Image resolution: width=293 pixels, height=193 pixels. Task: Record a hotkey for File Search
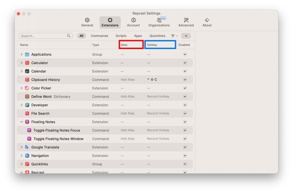coord(158,113)
